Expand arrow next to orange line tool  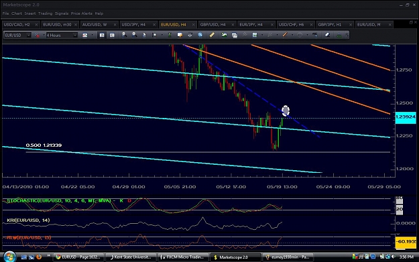[x=292, y=36]
